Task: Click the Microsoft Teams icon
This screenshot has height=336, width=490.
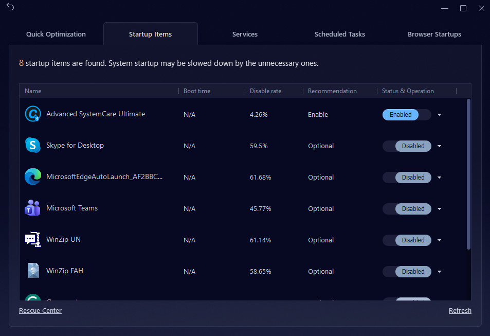Action: [32, 208]
